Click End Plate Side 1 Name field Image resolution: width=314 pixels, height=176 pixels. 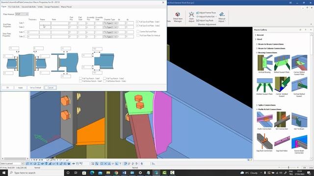click(45, 23)
